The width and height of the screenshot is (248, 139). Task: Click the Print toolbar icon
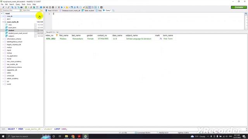[x=21, y=7]
